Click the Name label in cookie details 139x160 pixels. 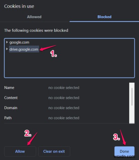9,88
